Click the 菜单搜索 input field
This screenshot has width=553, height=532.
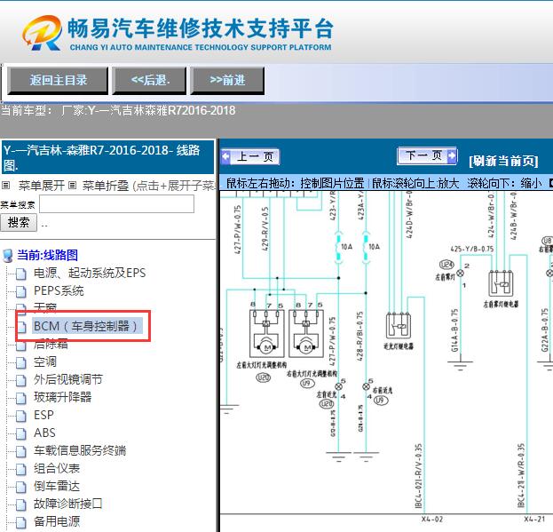tap(116, 204)
